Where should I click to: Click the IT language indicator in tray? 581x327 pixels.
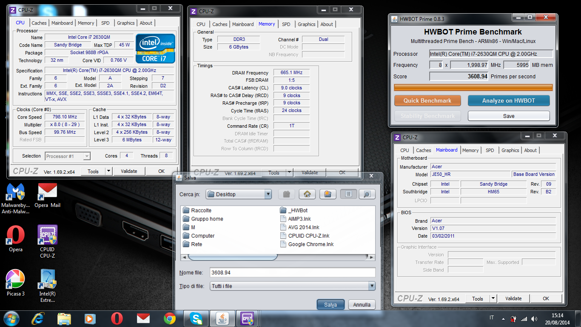492,318
